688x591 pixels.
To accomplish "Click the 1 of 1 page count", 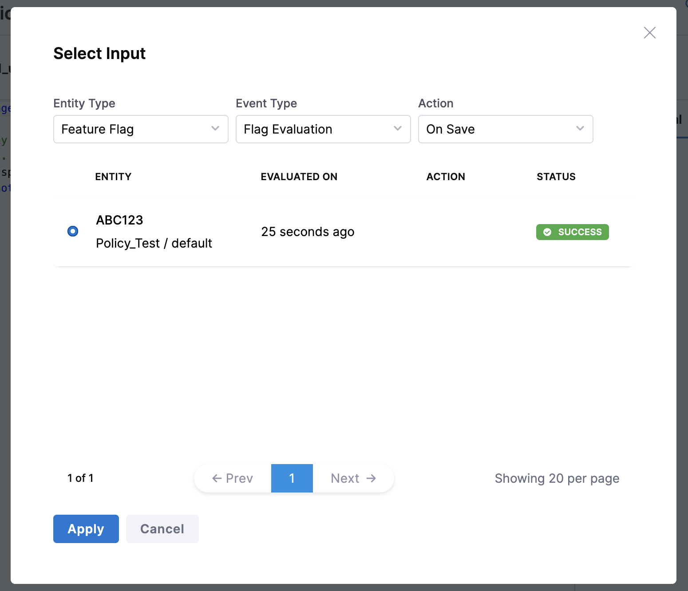I will point(80,478).
